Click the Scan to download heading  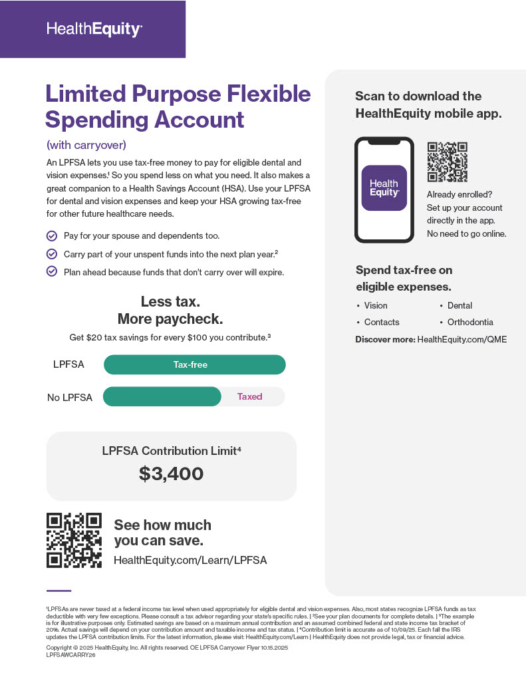(428, 104)
